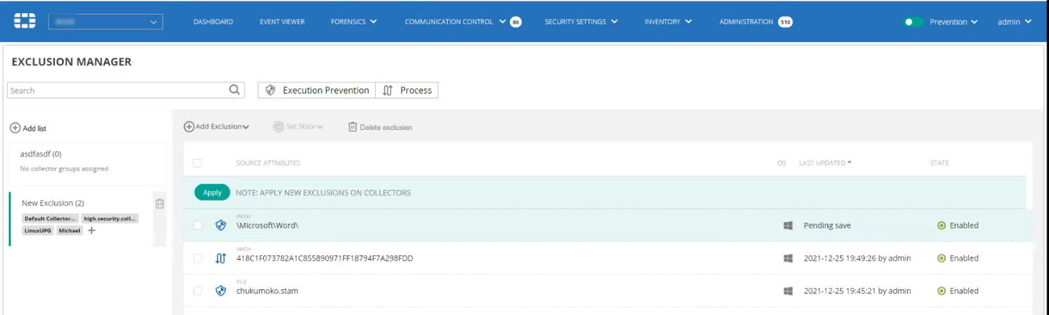Go to the Event Viewer page
The width and height of the screenshot is (1049, 315).
coord(282,22)
